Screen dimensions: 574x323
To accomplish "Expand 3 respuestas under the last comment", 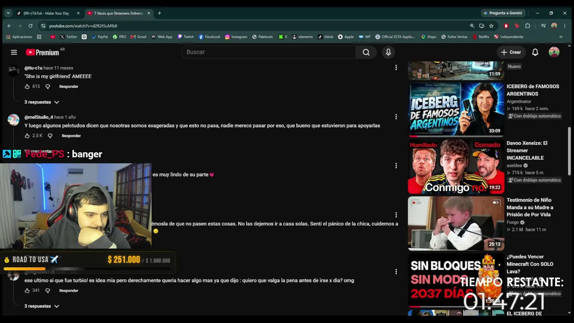I will click(42, 306).
